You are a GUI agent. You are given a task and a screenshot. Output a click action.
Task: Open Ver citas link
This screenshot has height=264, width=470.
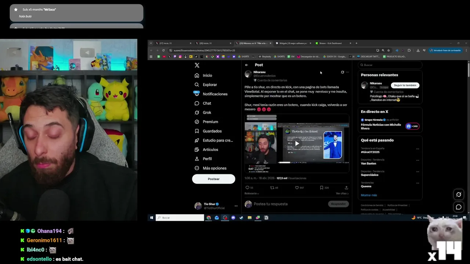(x=342, y=193)
